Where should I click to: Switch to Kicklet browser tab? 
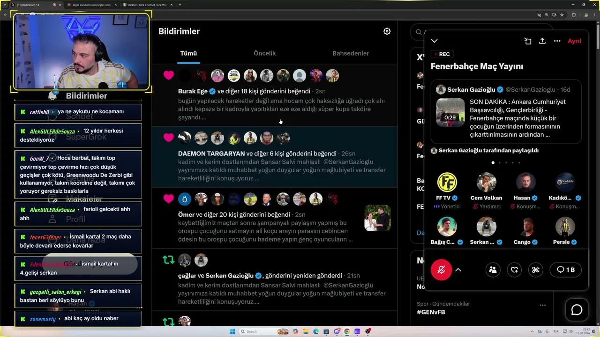[x=149, y=5]
